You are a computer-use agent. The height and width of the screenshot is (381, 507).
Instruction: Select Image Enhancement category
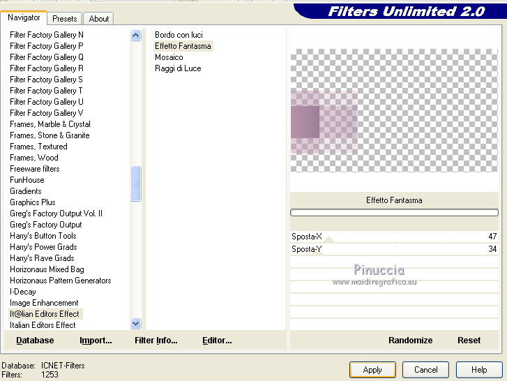pyautogui.click(x=44, y=303)
